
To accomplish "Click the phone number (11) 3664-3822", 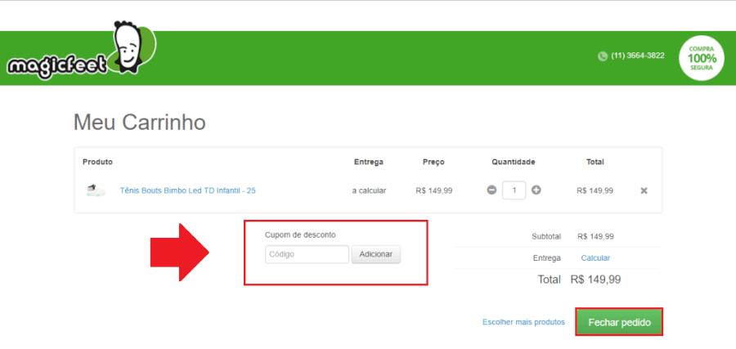I will point(638,56).
